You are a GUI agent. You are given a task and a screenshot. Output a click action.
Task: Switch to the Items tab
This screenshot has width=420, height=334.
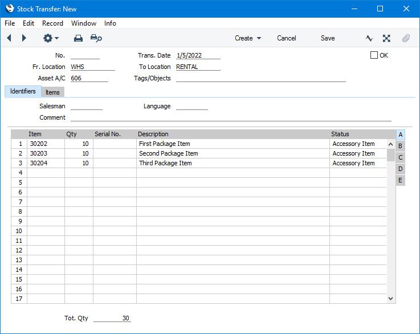(52, 92)
